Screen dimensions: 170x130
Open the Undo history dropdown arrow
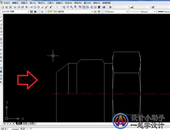coord(54,7)
